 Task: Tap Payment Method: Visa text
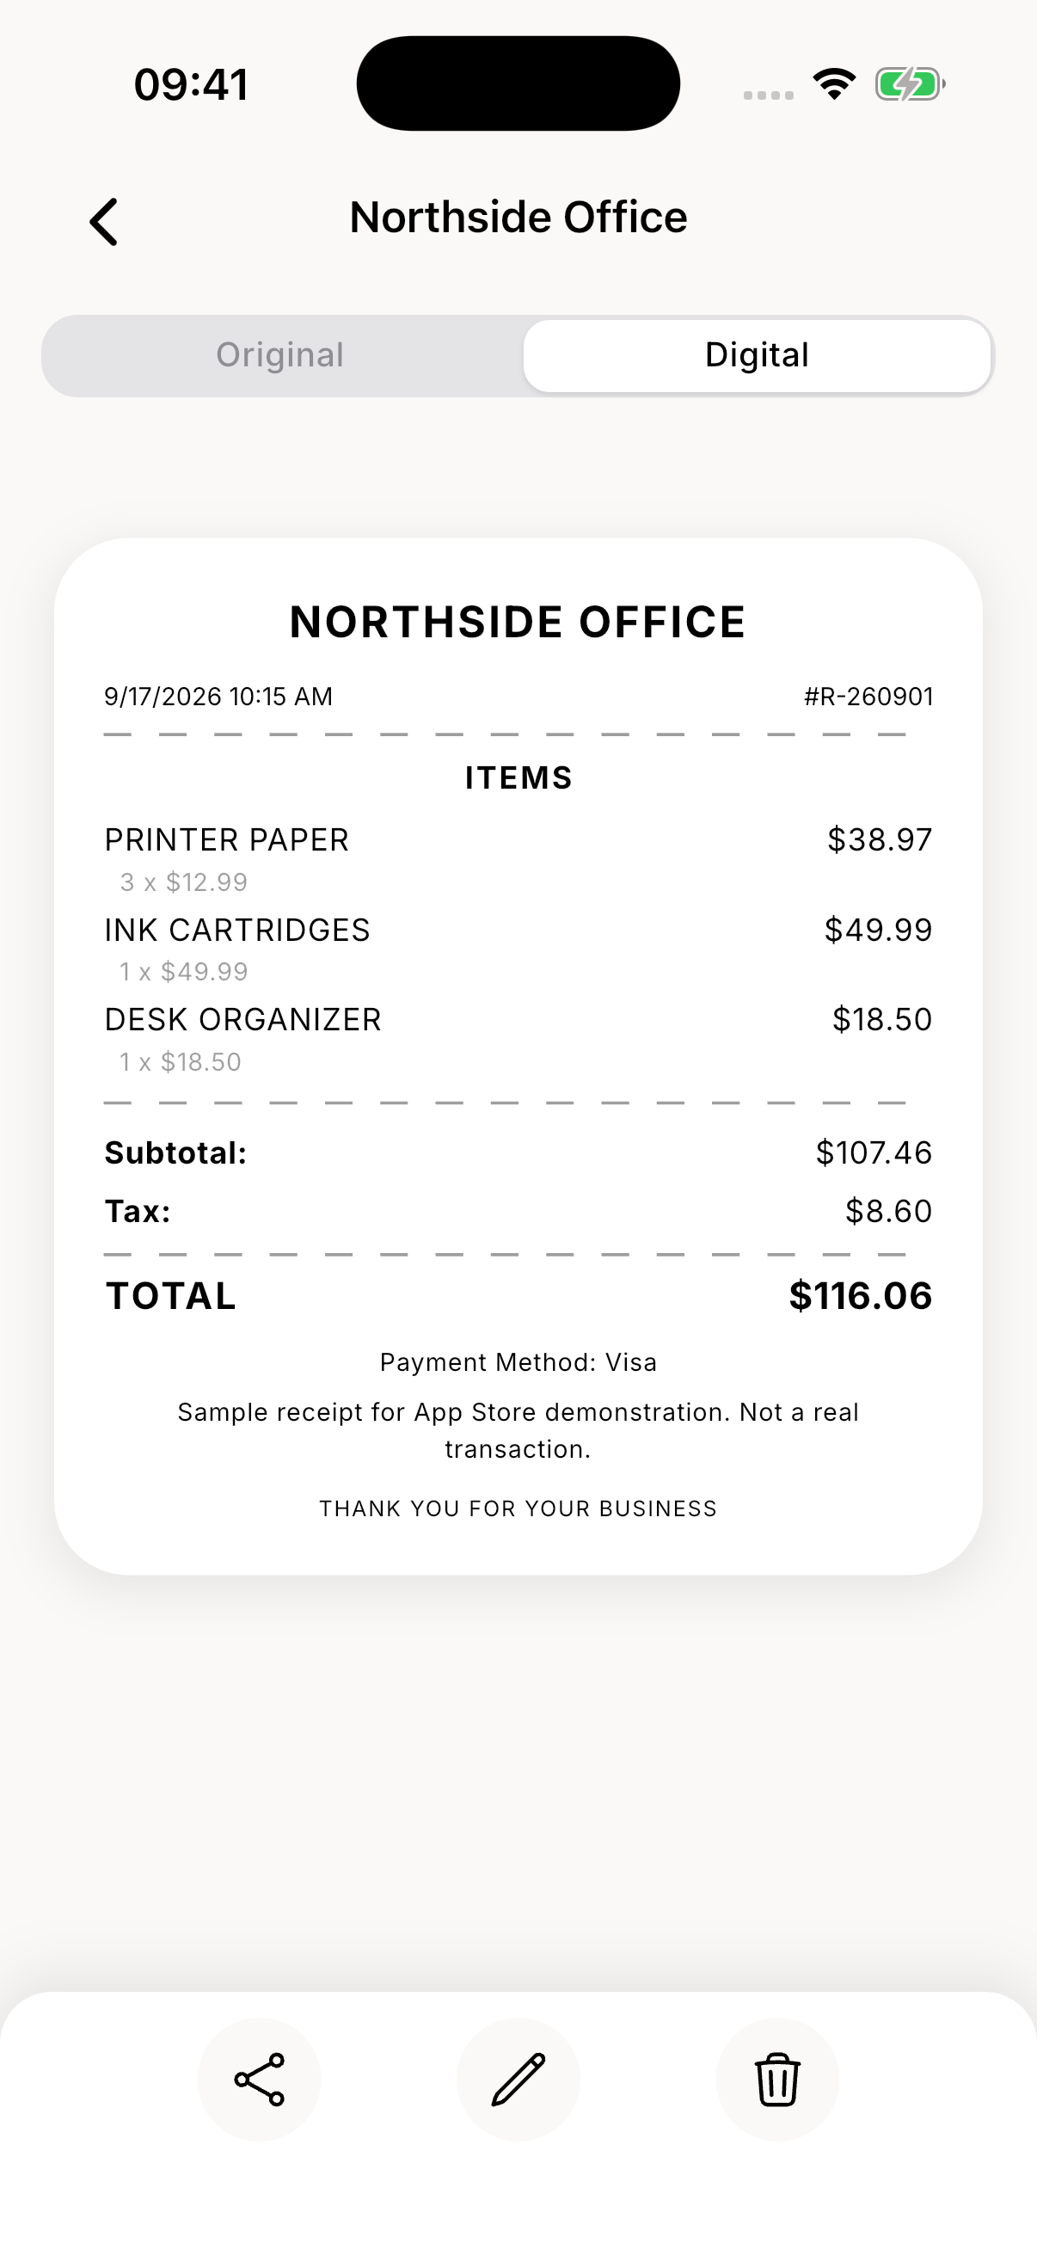[518, 1362]
